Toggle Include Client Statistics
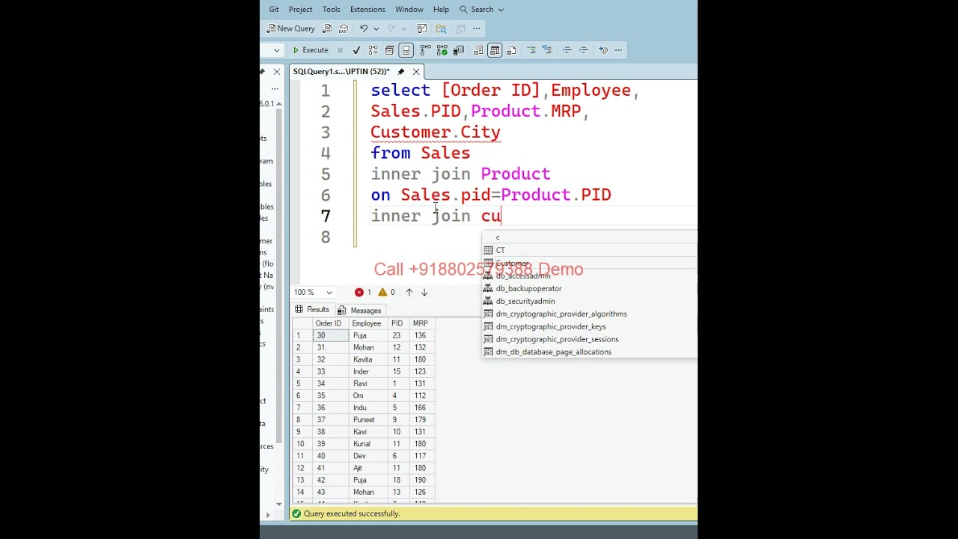 coord(459,50)
